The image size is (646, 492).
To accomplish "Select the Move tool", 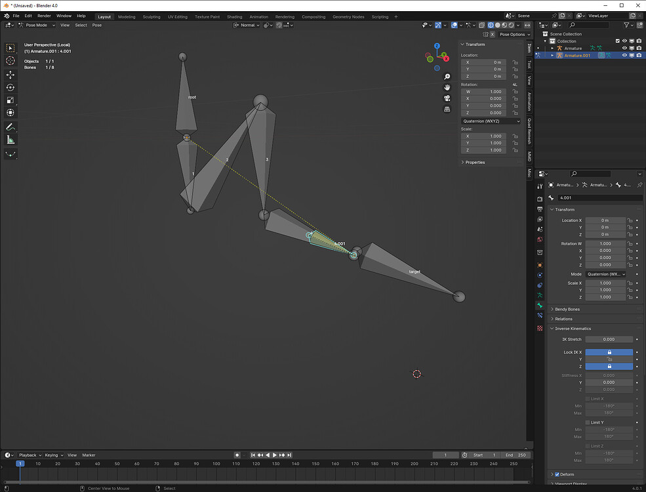I will [10, 75].
